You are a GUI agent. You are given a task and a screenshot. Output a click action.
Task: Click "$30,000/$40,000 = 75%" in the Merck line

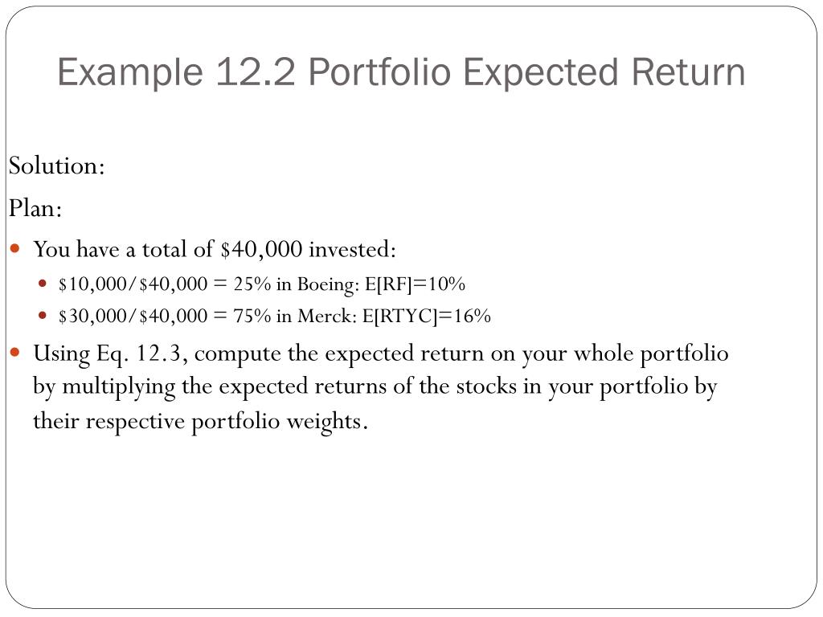(165, 317)
